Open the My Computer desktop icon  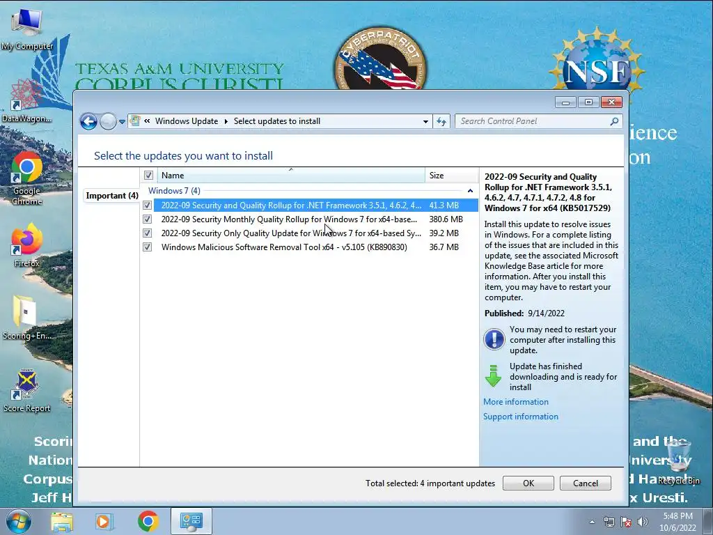(x=27, y=29)
